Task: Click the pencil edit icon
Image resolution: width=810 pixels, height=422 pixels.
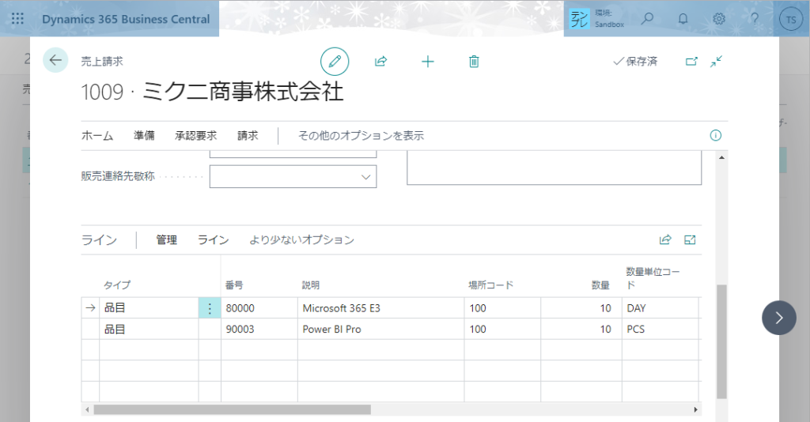Action: [x=335, y=62]
